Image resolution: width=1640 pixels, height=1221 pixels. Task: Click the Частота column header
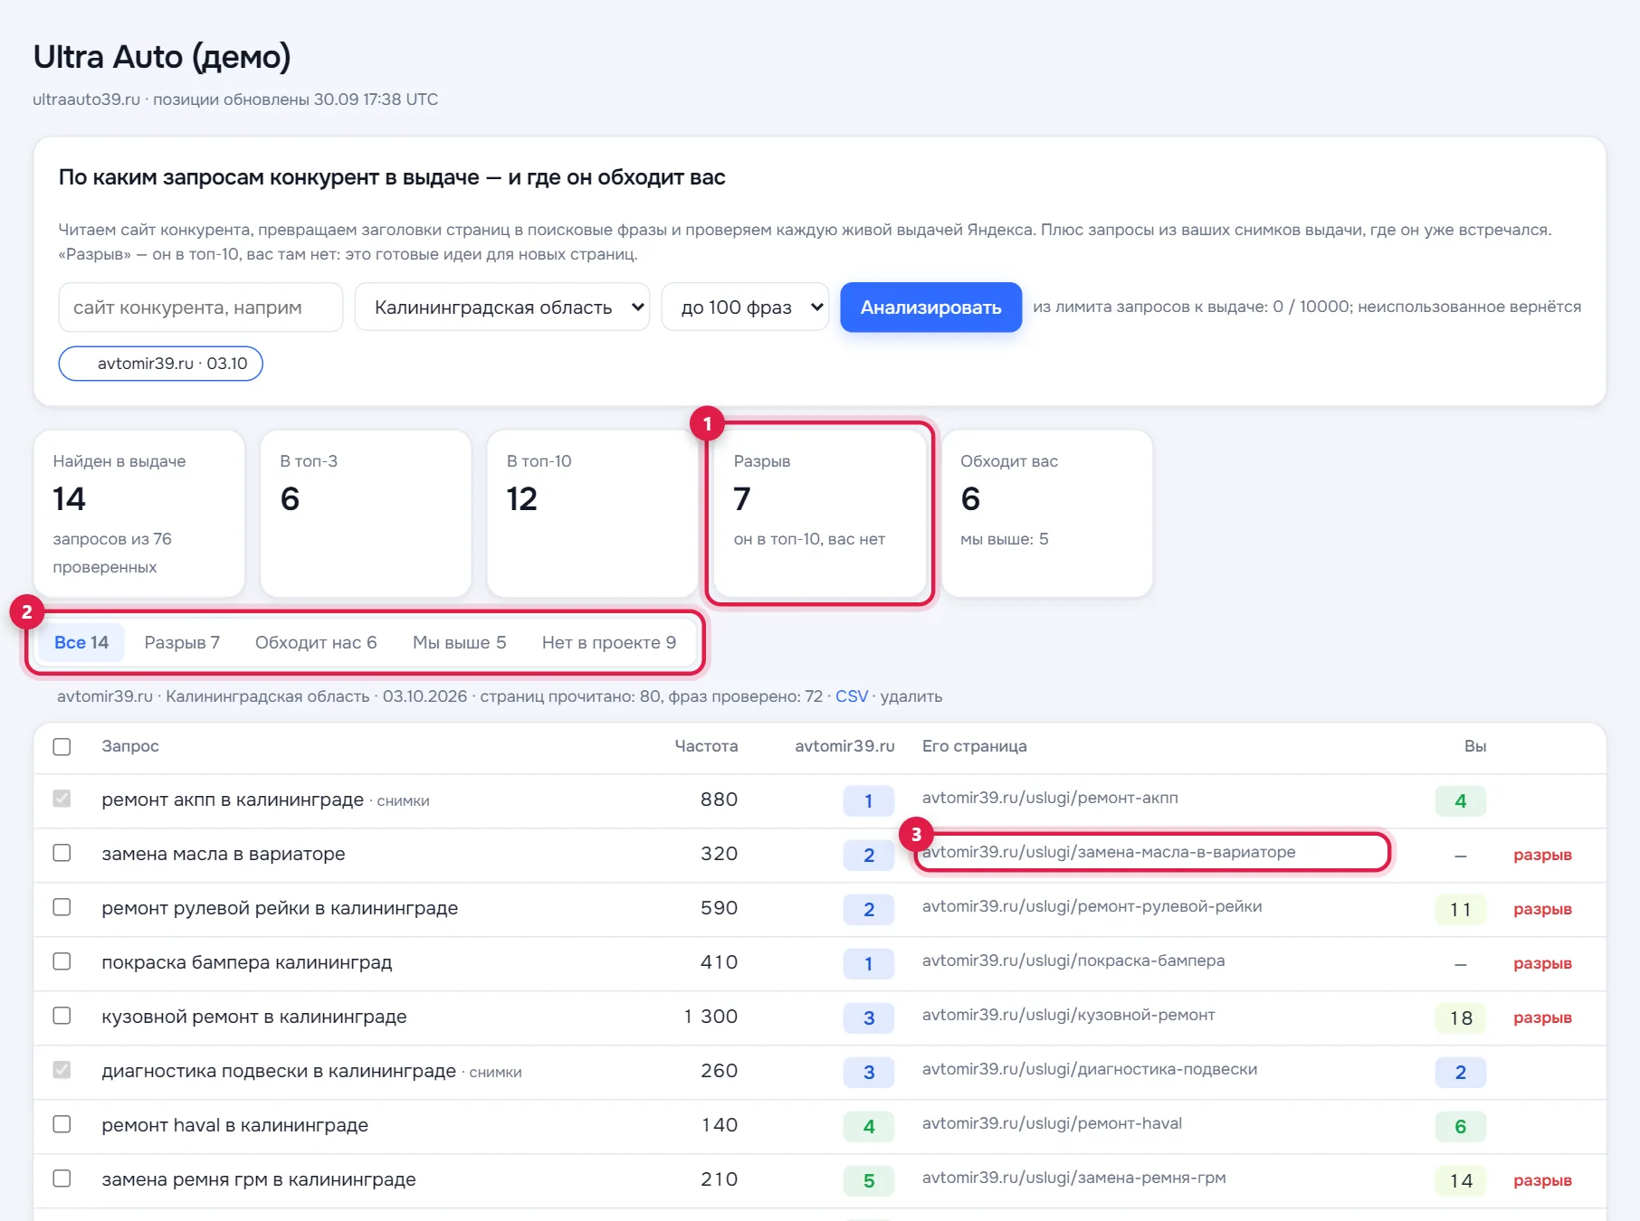click(706, 746)
